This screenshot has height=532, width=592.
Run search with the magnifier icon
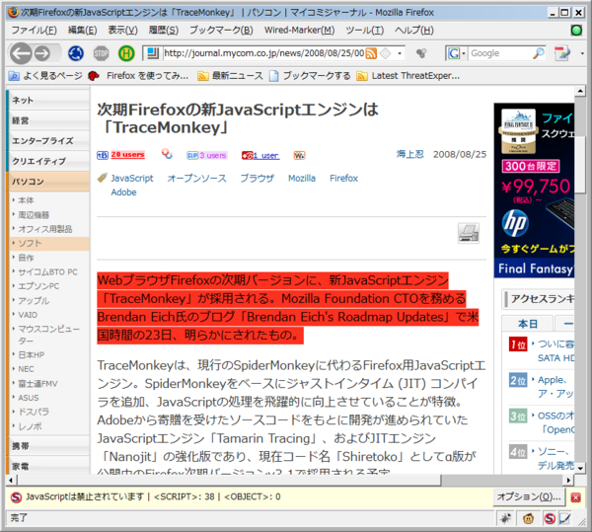click(x=539, y=53)
